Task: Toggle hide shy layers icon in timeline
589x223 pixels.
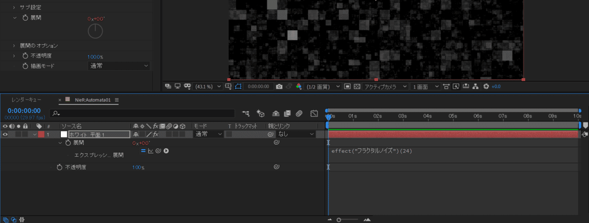Action: point(276,113)
